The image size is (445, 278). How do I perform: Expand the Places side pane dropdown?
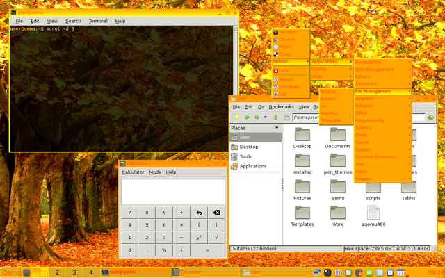(x=277, y=128)
